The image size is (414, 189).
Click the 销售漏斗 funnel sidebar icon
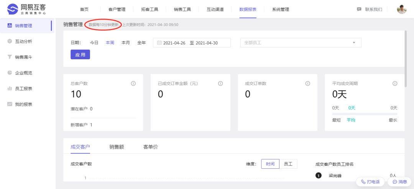point(10,57)
